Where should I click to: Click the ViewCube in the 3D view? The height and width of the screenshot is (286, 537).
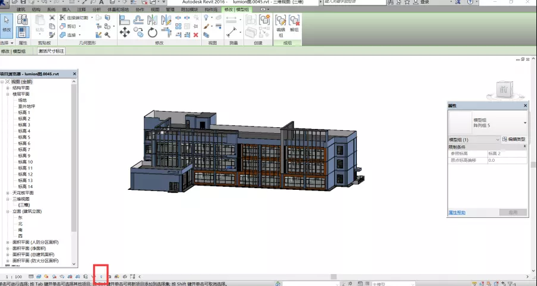(503, 90)
